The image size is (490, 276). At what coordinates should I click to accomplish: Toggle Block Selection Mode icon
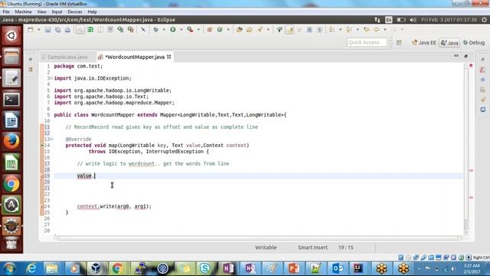click(309, 30)
